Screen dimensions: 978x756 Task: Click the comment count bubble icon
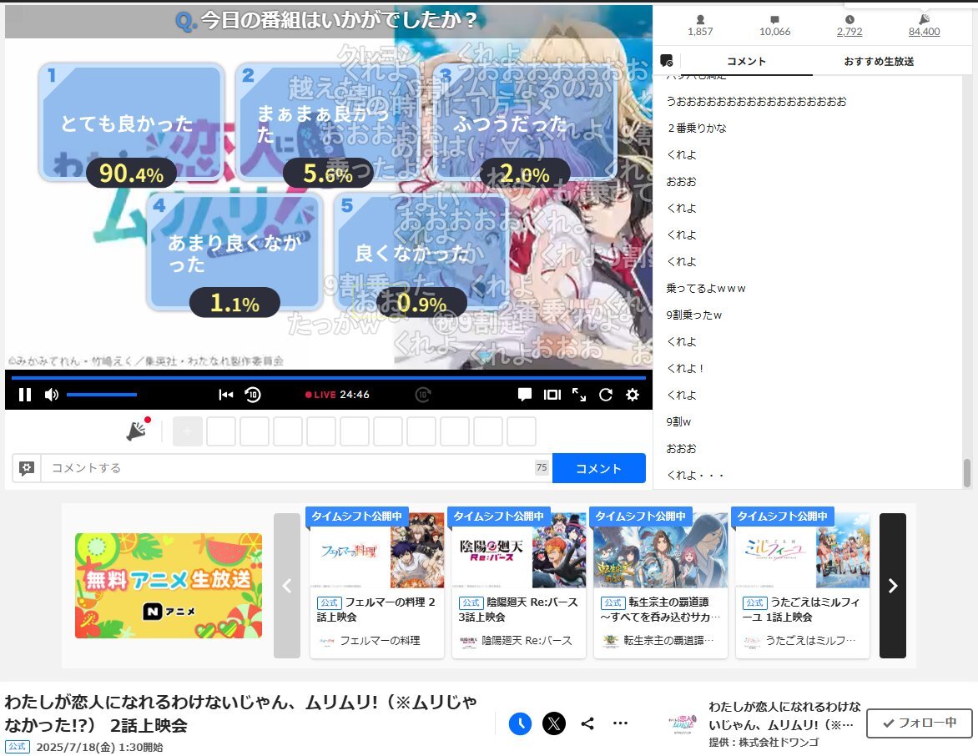[x=774, y=19]
